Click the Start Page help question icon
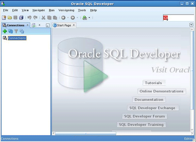 (x=55, y=25)
